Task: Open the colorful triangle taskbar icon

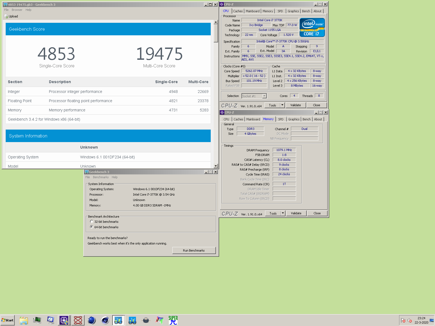Action: (x=160, y=320)
